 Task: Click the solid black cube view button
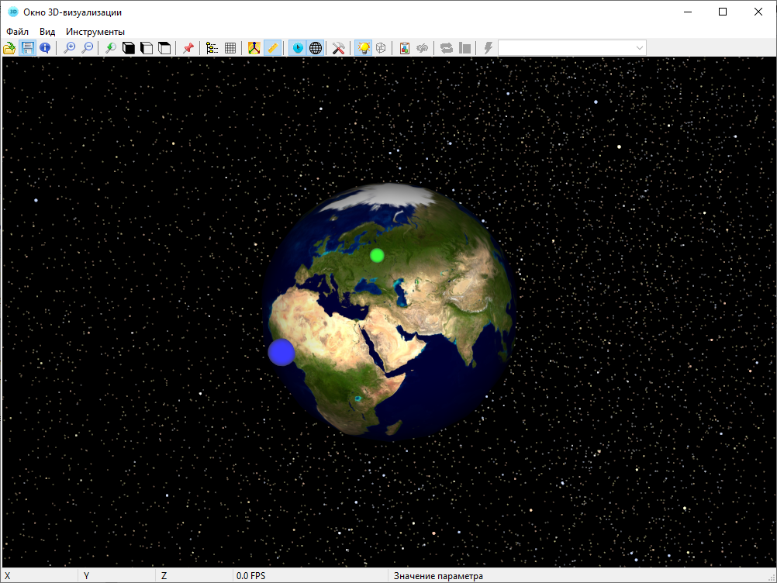tap(129, 48)
